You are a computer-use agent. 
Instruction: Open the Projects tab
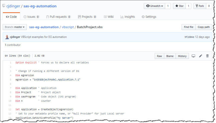coord(87,17)
